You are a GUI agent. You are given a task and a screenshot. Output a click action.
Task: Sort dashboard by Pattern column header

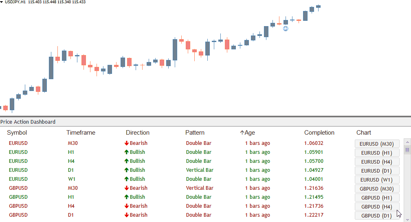pyautogui.click(x=195, y=133)
